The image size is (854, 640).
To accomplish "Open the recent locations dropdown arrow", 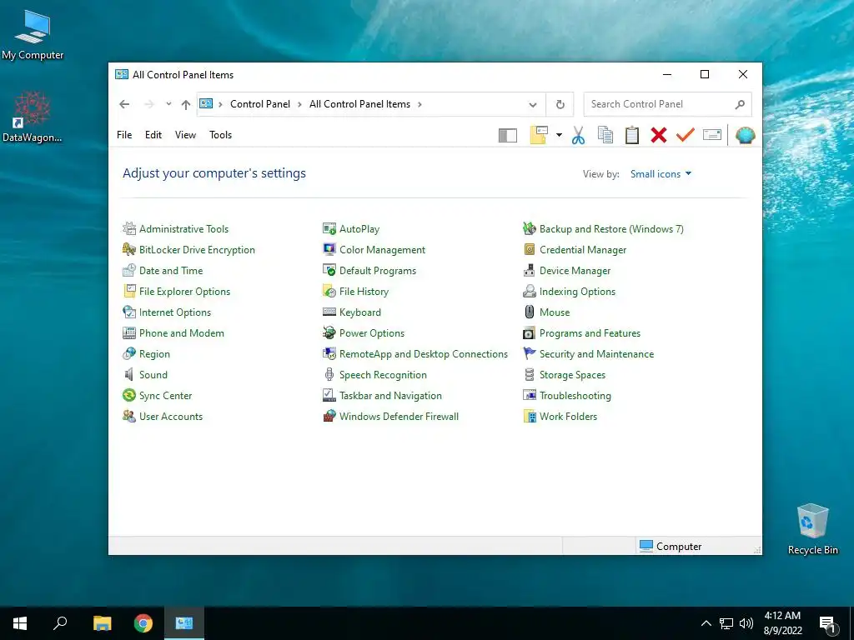I will (x=168, y=104).
